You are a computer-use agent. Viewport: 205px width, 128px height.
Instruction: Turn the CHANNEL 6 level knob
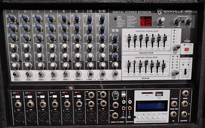pyautogui.click(x=78, y=74)
